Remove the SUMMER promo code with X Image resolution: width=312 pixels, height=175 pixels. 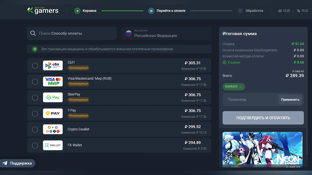coord(241,87)
